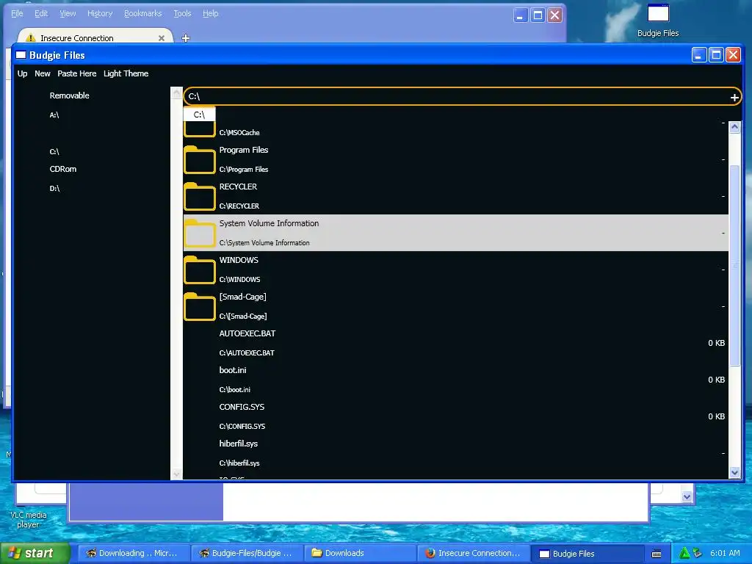Click VLC media player desktop icon
The width and height of the screenshot is (752, 564).
(x=29, y=519)
